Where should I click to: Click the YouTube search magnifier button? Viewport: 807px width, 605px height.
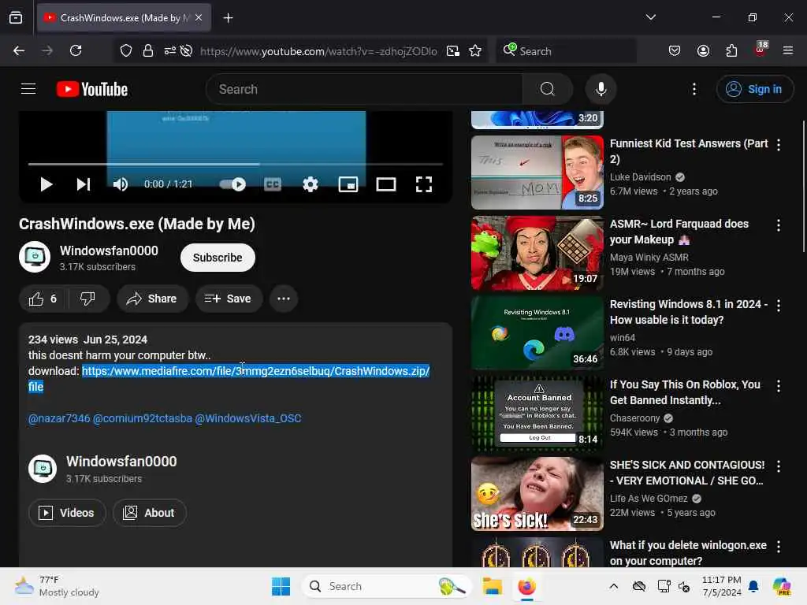[x=547, y=89]
